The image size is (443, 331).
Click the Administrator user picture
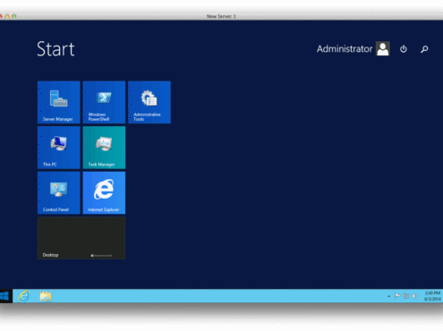[383, 48]
